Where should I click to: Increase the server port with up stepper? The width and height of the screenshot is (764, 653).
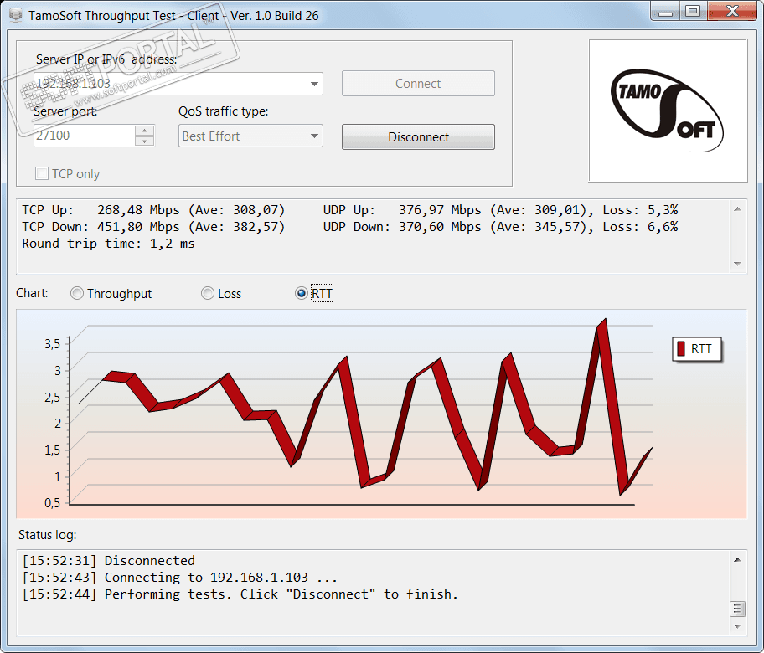[x=144, y=131]
